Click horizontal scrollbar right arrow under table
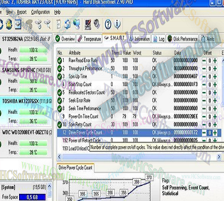224x201 pixels. (x=219, y=157)
